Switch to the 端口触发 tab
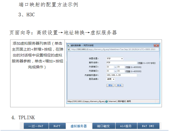 point(104,126)
